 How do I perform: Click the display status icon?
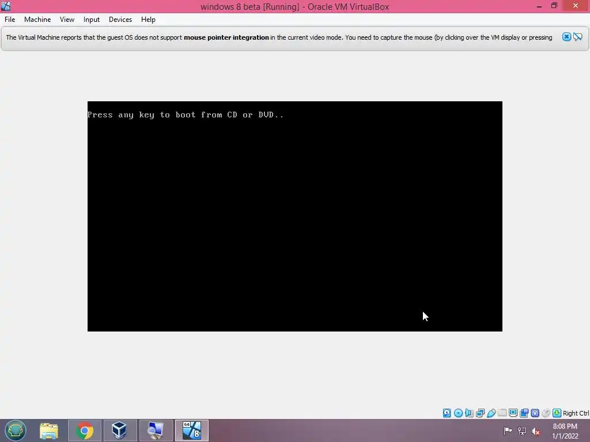[x=513, y=413]
